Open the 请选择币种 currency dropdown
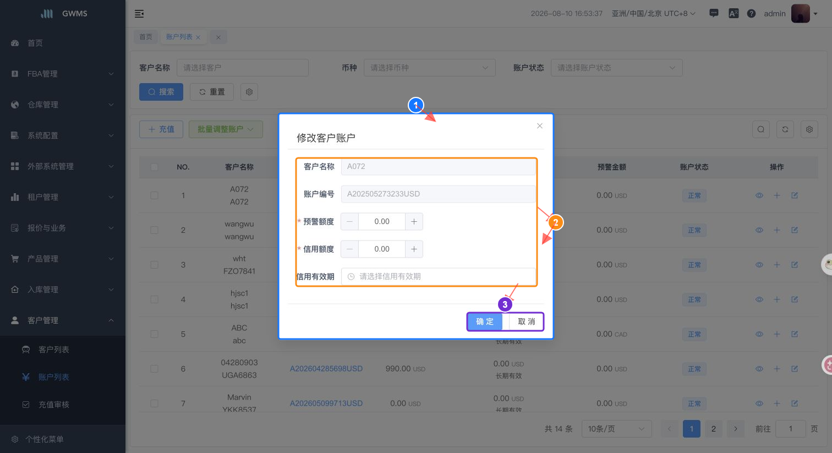 click(430, 68)
